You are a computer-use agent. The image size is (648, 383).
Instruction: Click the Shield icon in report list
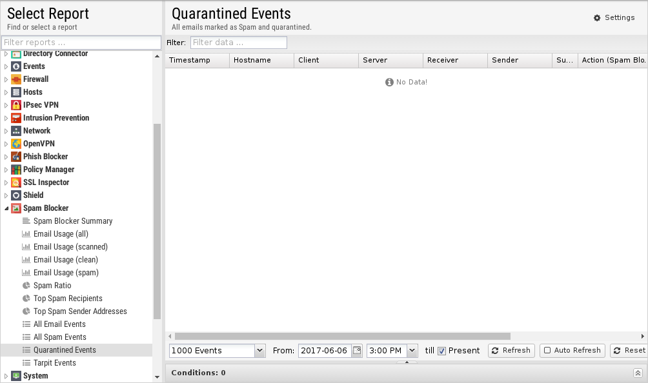(x=16, y=195)
